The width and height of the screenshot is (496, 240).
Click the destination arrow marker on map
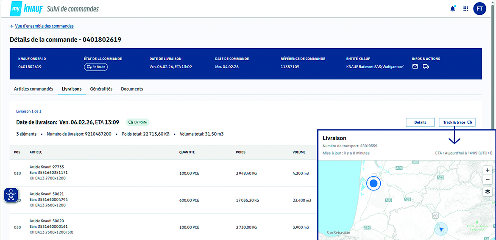[441, 229]
